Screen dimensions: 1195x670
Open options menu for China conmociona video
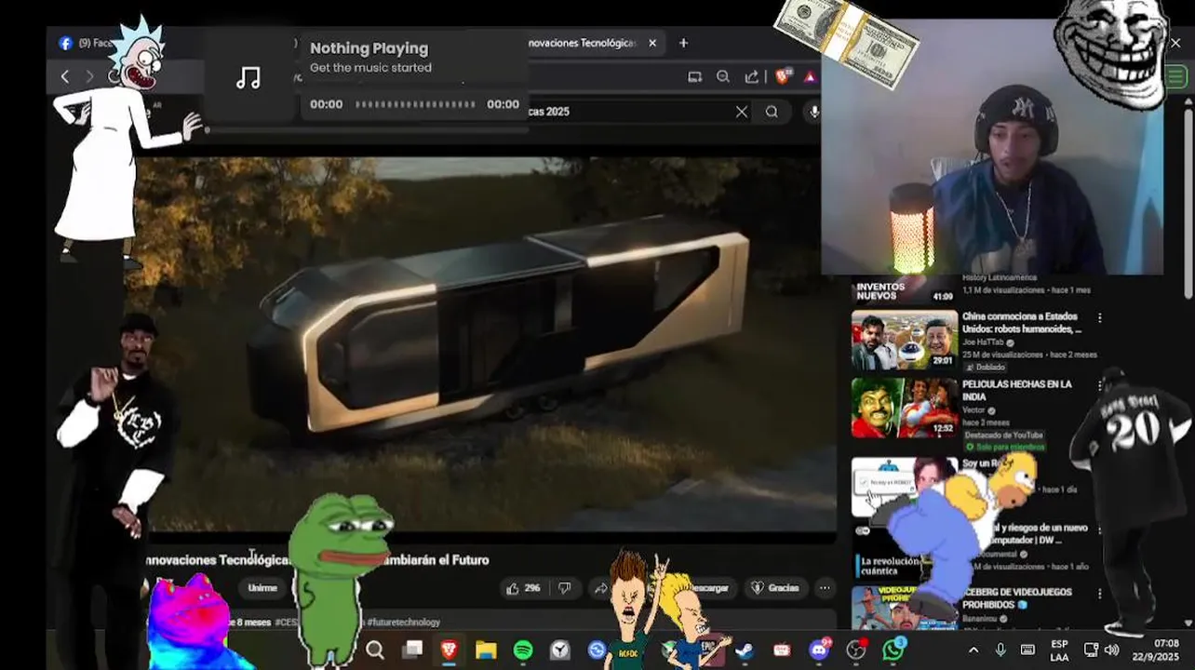coord(1099,318)
